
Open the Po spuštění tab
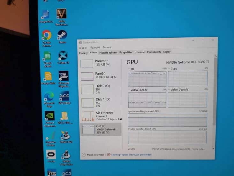point(126,52)
